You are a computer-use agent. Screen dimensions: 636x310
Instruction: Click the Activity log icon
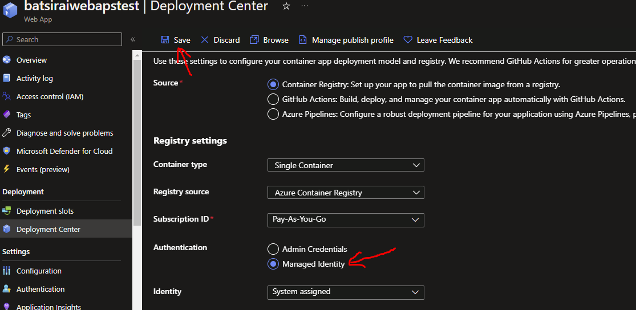[6, 78]
